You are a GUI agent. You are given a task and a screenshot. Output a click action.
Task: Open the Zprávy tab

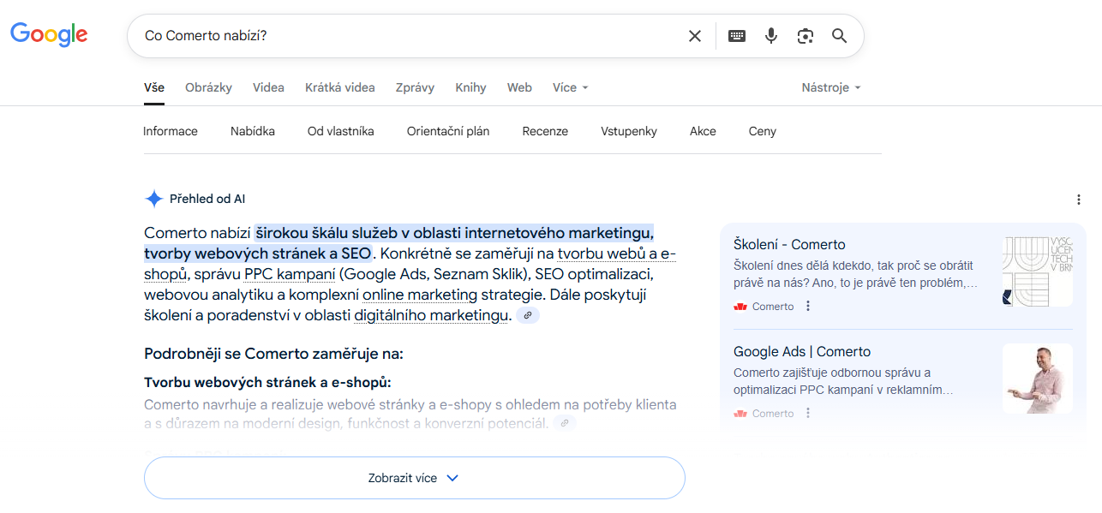pos(415,87)
